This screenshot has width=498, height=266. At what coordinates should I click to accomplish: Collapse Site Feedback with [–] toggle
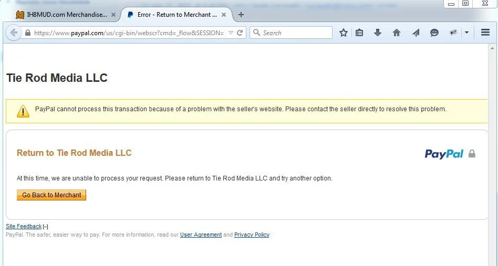45,227
